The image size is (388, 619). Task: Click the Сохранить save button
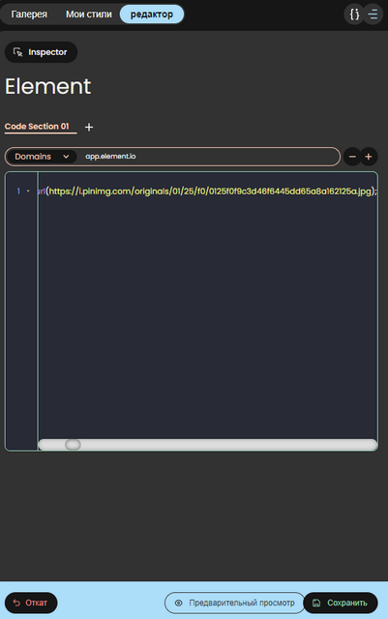341,603
